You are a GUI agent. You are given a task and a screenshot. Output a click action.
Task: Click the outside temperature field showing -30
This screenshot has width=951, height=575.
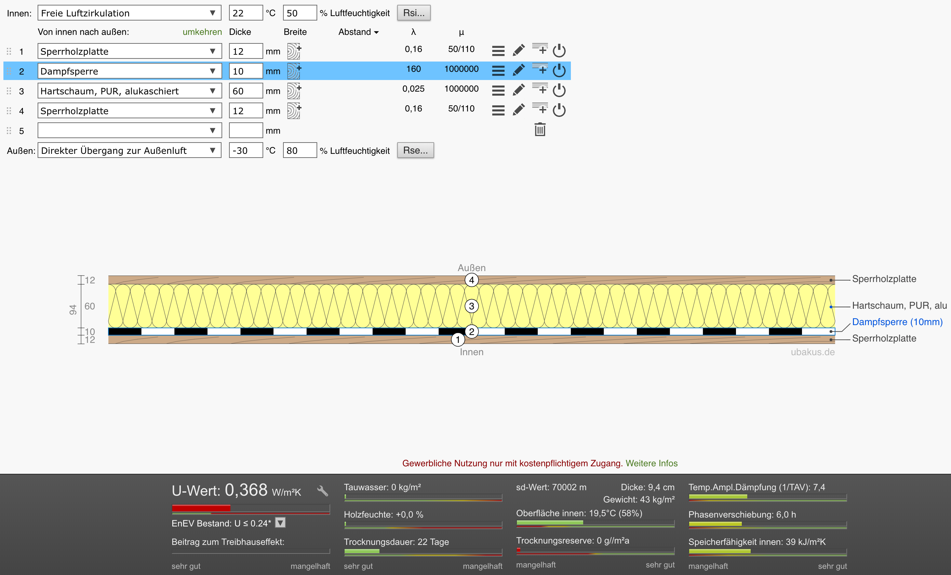pyautogui.click(x=246, y=150)
